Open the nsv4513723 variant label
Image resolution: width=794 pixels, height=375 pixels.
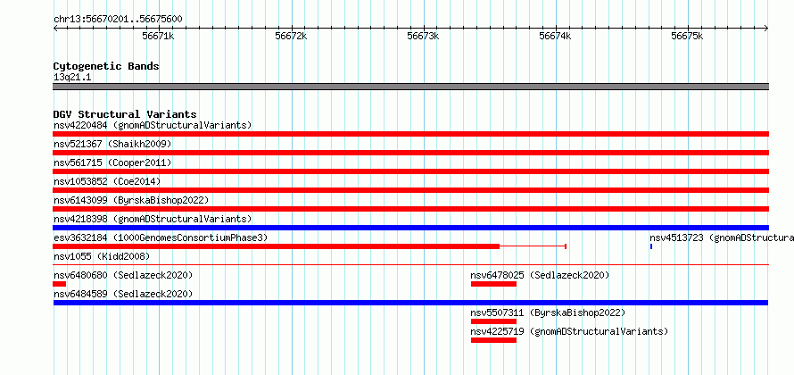(x=722, y=237)
